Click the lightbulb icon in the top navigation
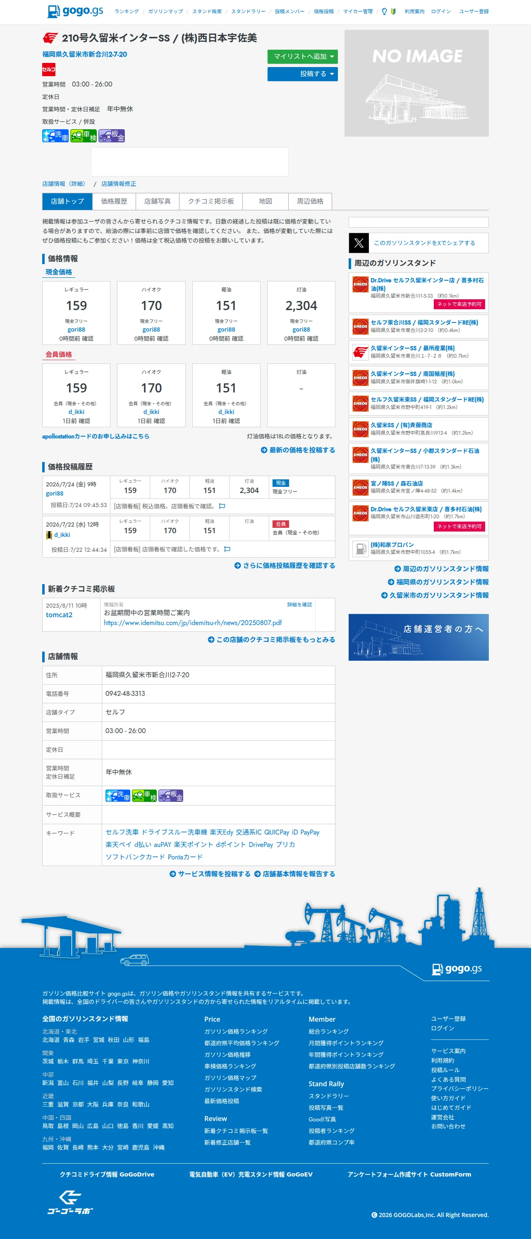The height and width of the screenshot is (1239, 531). pos(384,12)
